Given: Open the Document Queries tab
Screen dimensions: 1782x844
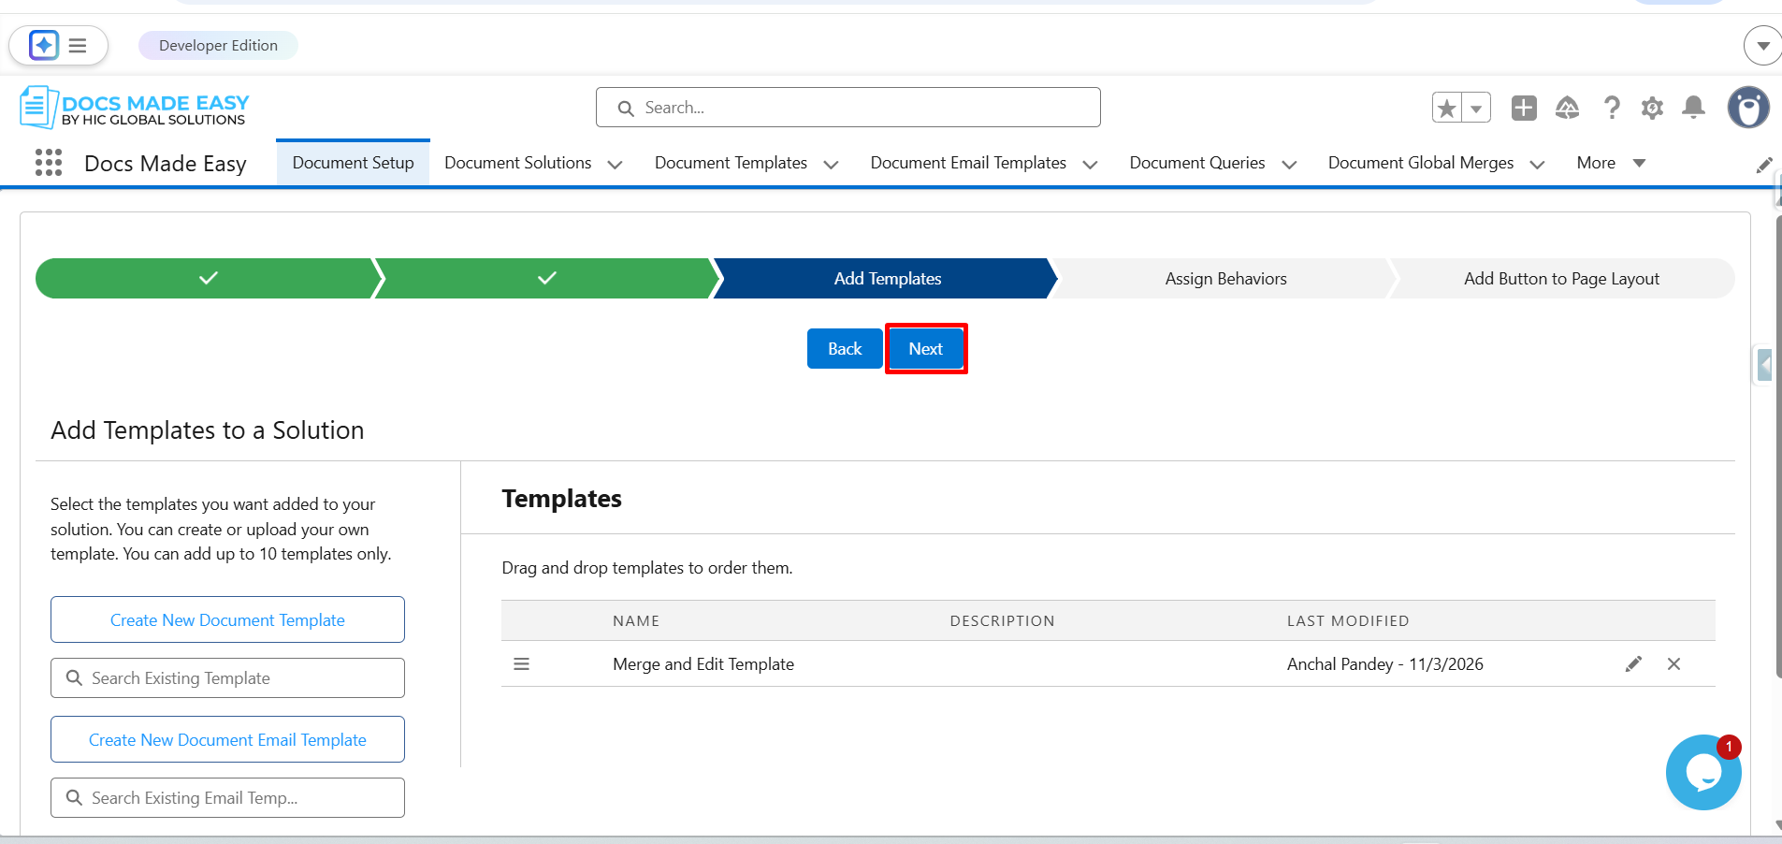Looking at the screenshot, I should pos(1197,163).
